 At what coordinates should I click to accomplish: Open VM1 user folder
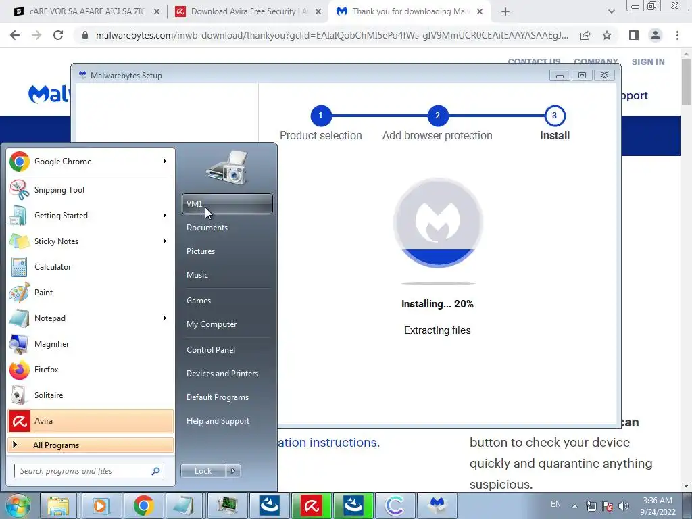[x=227, y=204]
